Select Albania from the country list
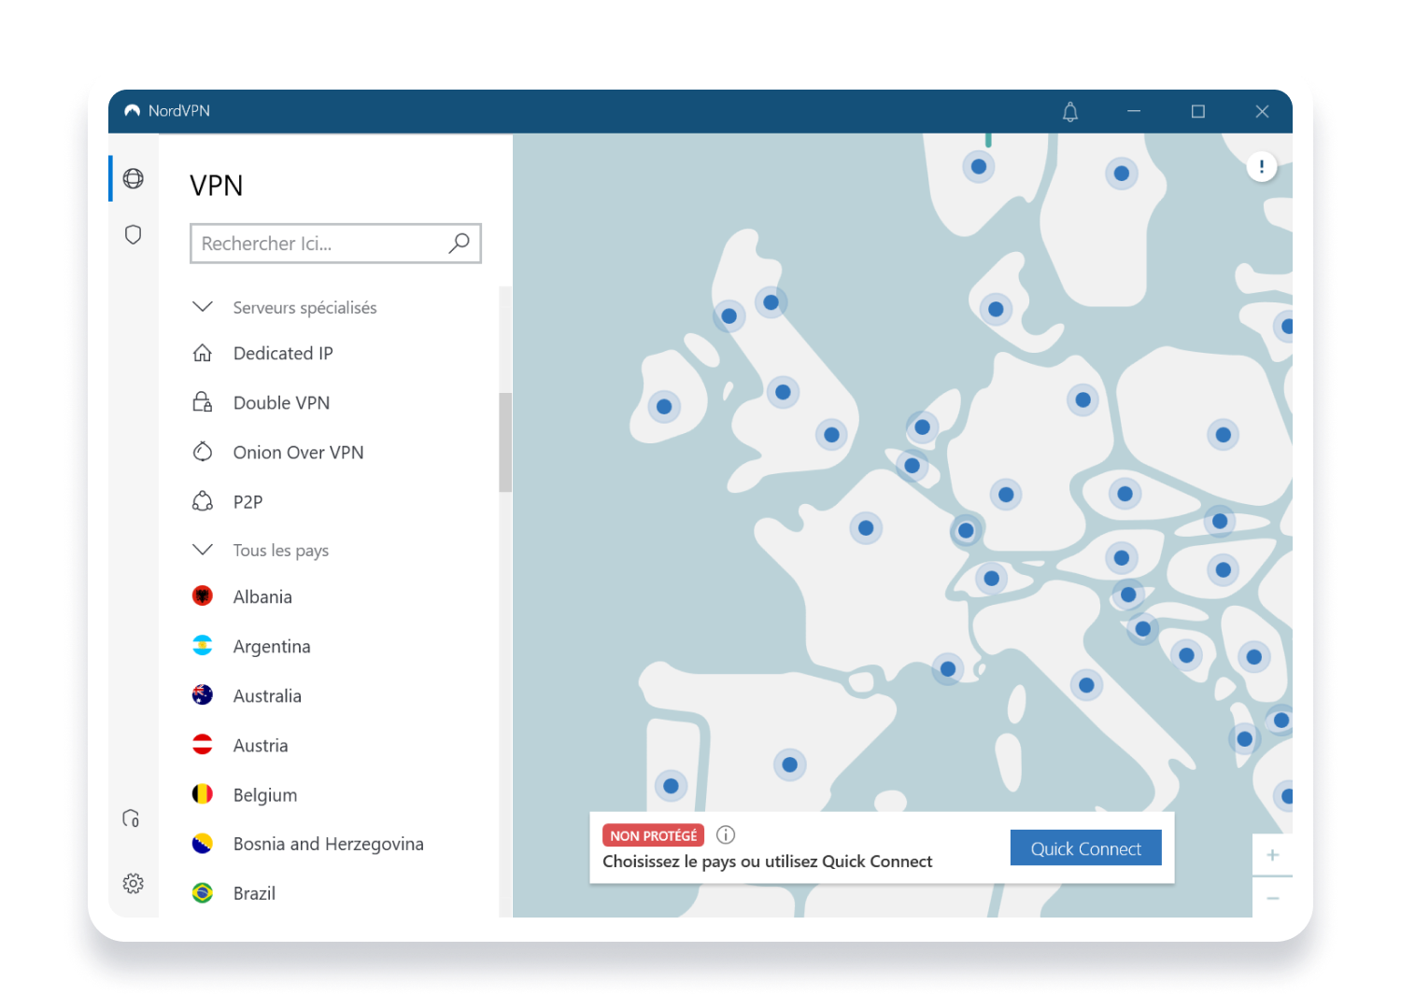The width and height of the screenshot is (1401, 1008). click(262, 596)
